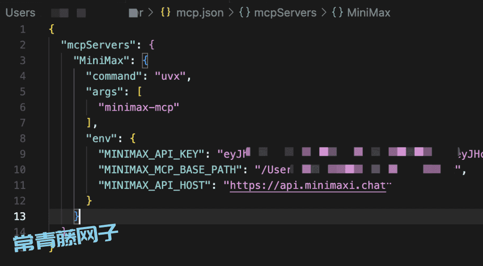The height and width of the screenshot is (266, 483).
Task: Click the "uvx" string value
Action: click(x=170, y=76)
